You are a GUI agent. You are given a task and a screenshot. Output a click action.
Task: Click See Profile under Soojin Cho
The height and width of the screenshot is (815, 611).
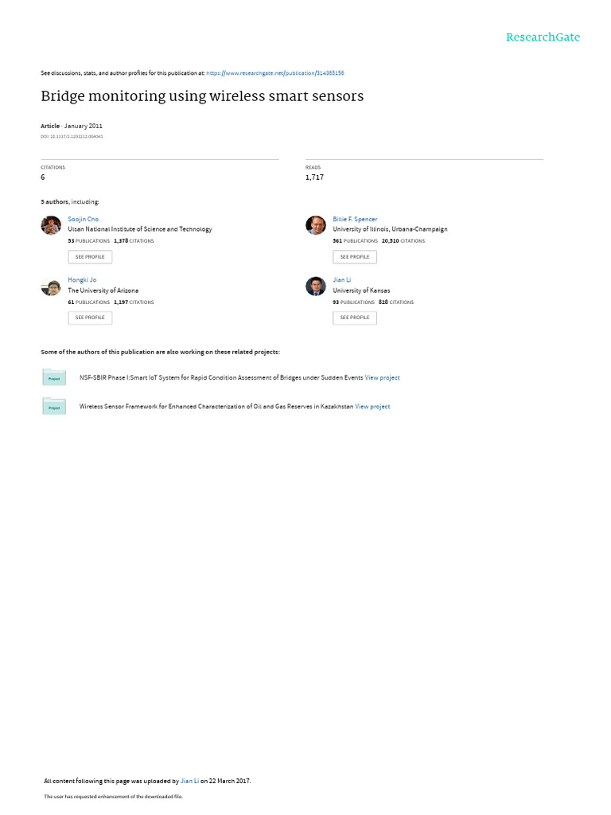click(x=90, y=257)
